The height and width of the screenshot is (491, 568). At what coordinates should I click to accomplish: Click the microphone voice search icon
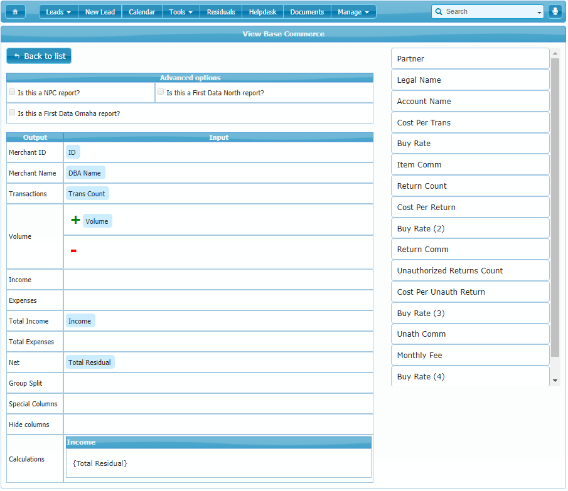pos(555,12)
